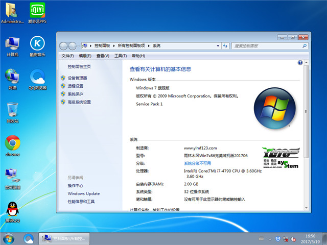The image size is (327, 245).
Task: Select the QQ Browser desktop icon
Action: pos(37,77)
